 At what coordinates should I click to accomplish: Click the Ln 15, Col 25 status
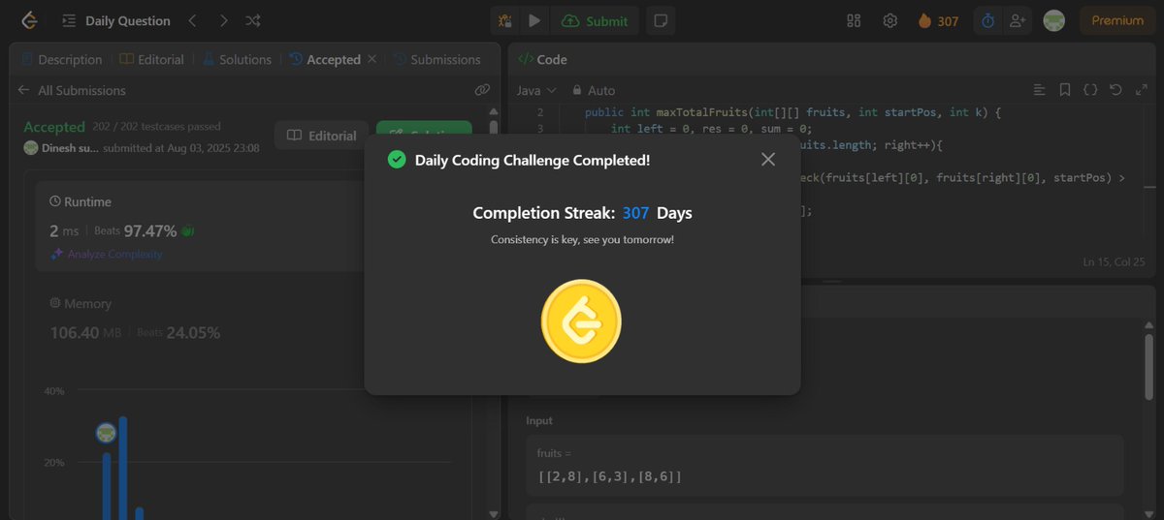pyautogui.click(x=1115, y=261)
